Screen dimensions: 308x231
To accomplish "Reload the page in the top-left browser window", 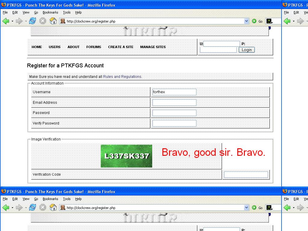I will [32, 21].
